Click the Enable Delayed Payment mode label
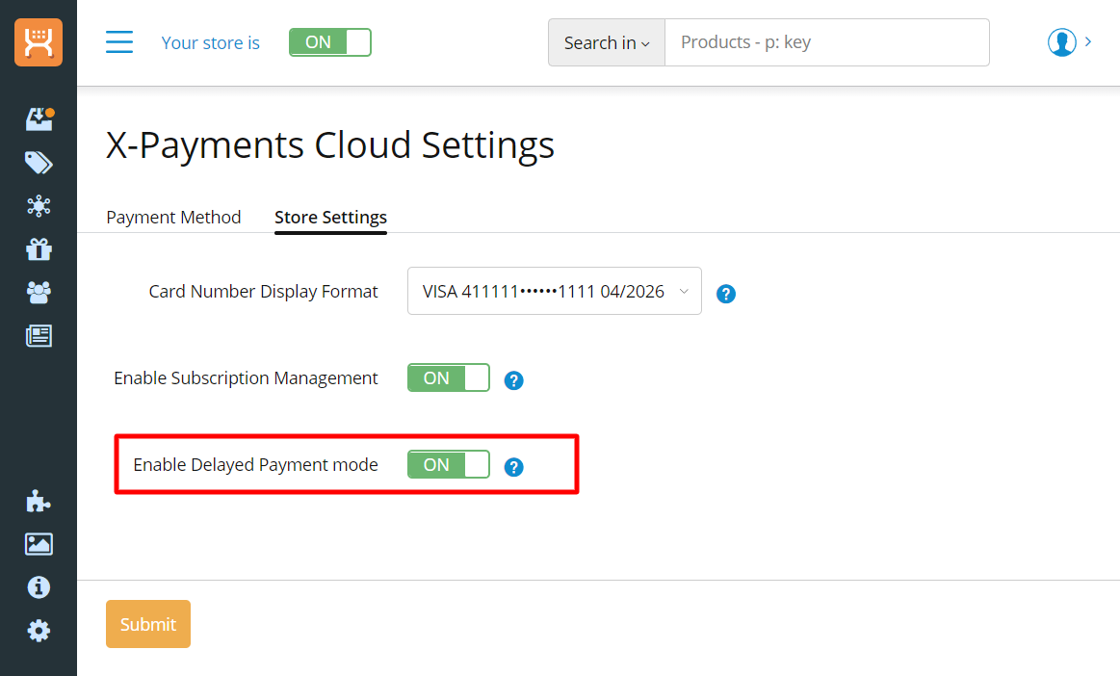1120x676 pixels. click(256, 464)
